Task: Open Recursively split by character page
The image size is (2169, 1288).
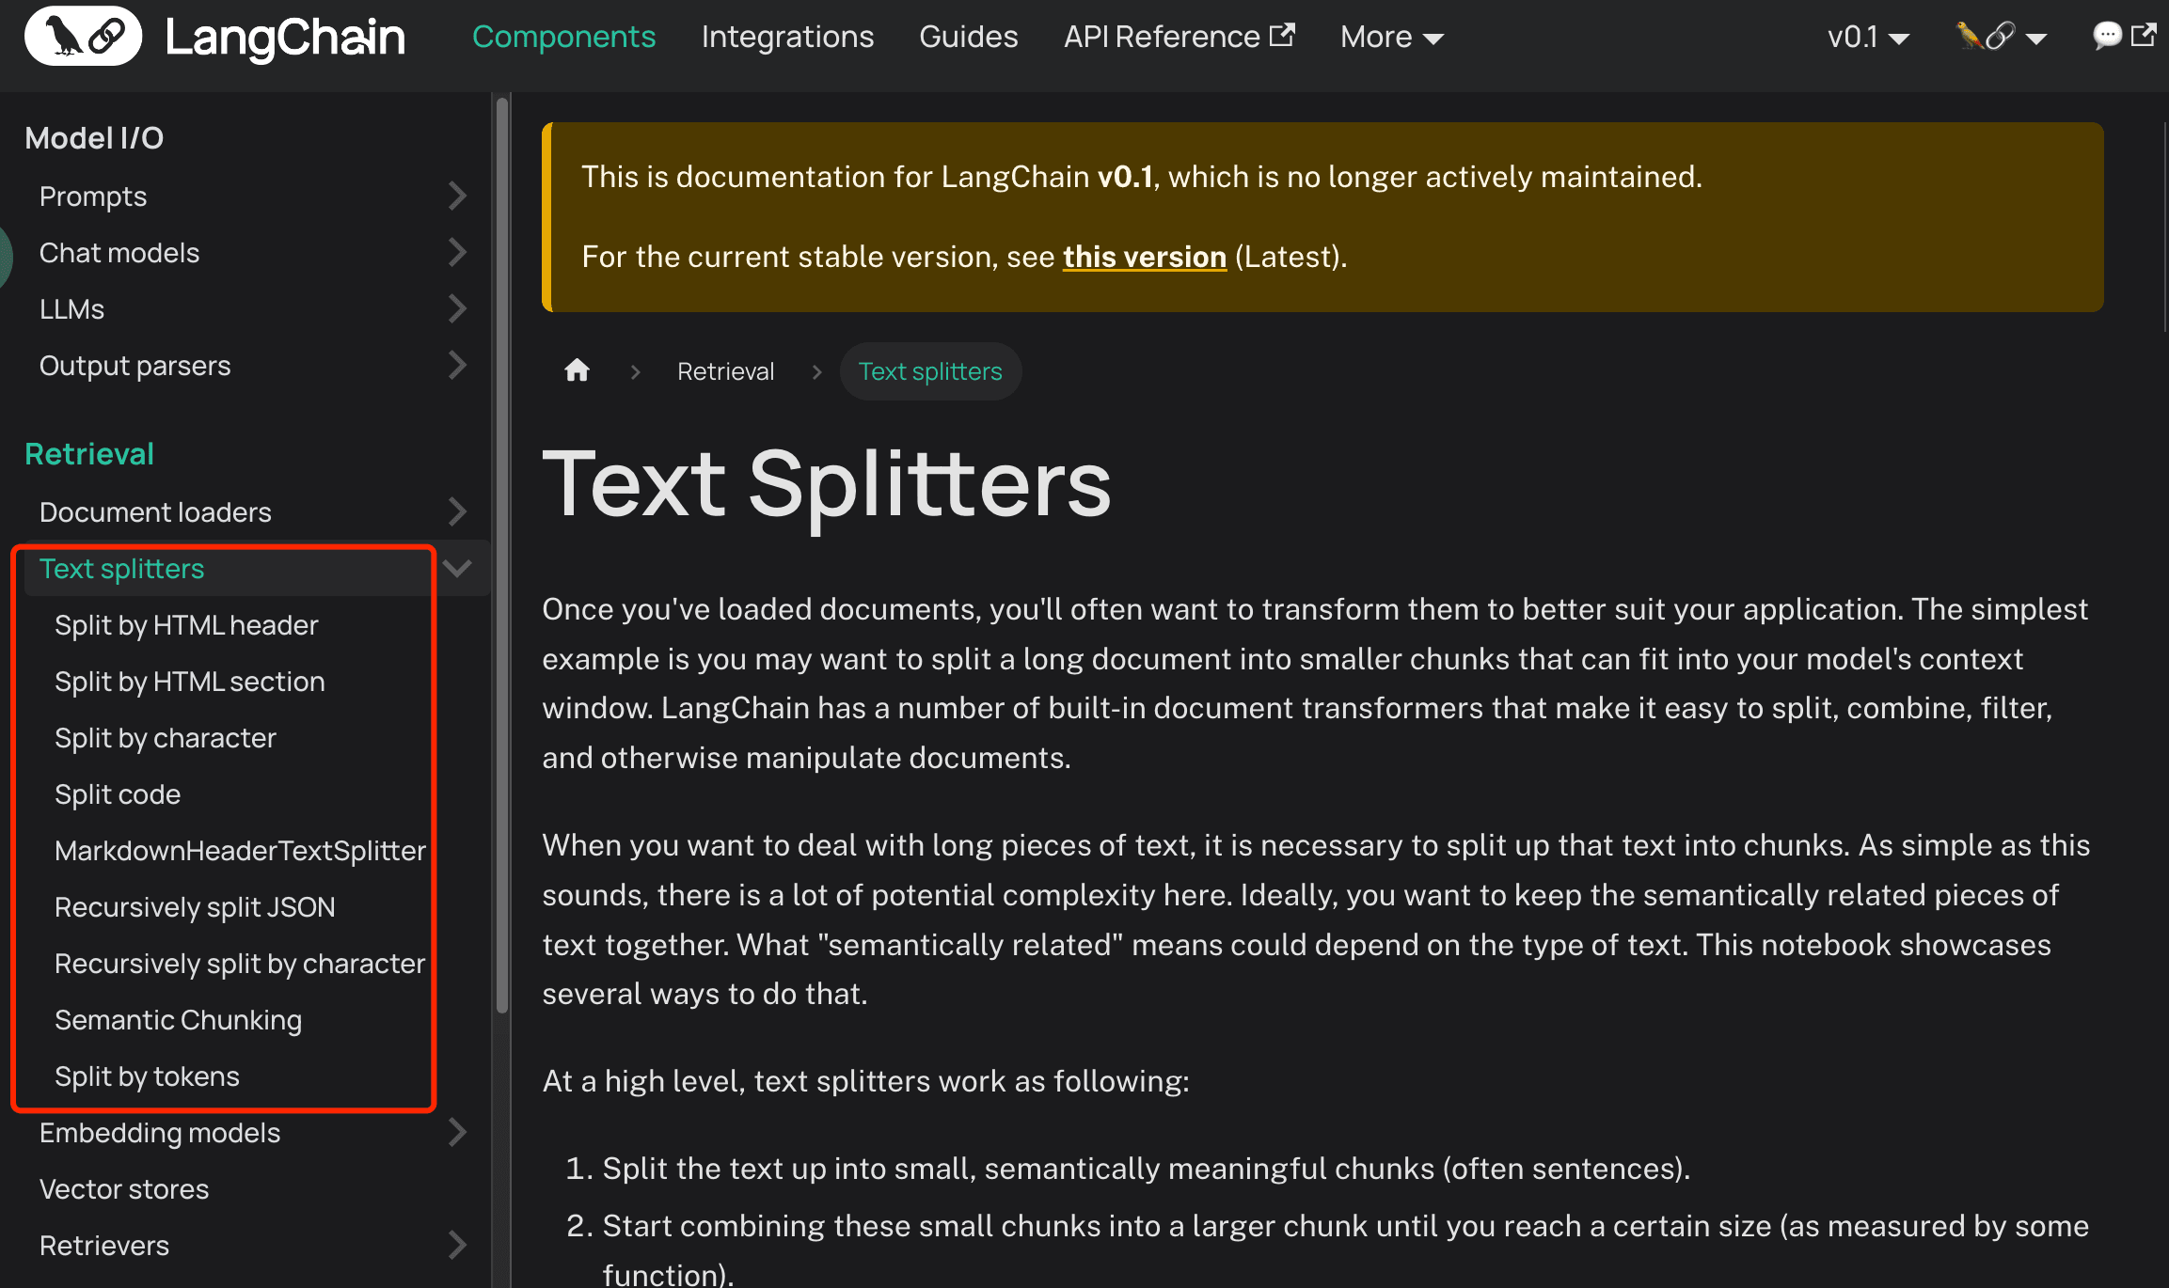Action: 240,963
